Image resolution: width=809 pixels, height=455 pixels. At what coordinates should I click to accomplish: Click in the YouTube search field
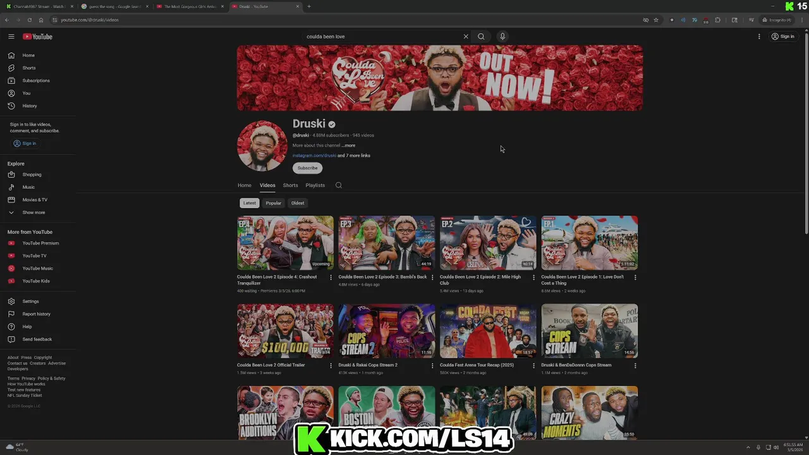(382, 37)
